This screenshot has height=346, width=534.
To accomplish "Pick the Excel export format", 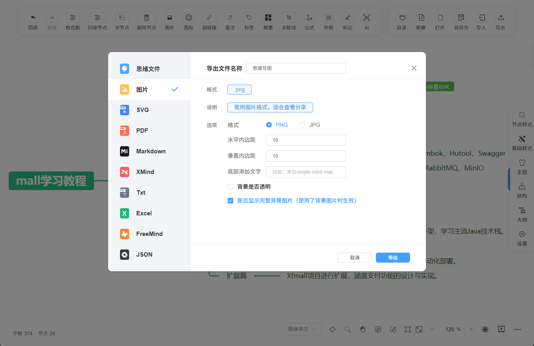I will 144,213.
